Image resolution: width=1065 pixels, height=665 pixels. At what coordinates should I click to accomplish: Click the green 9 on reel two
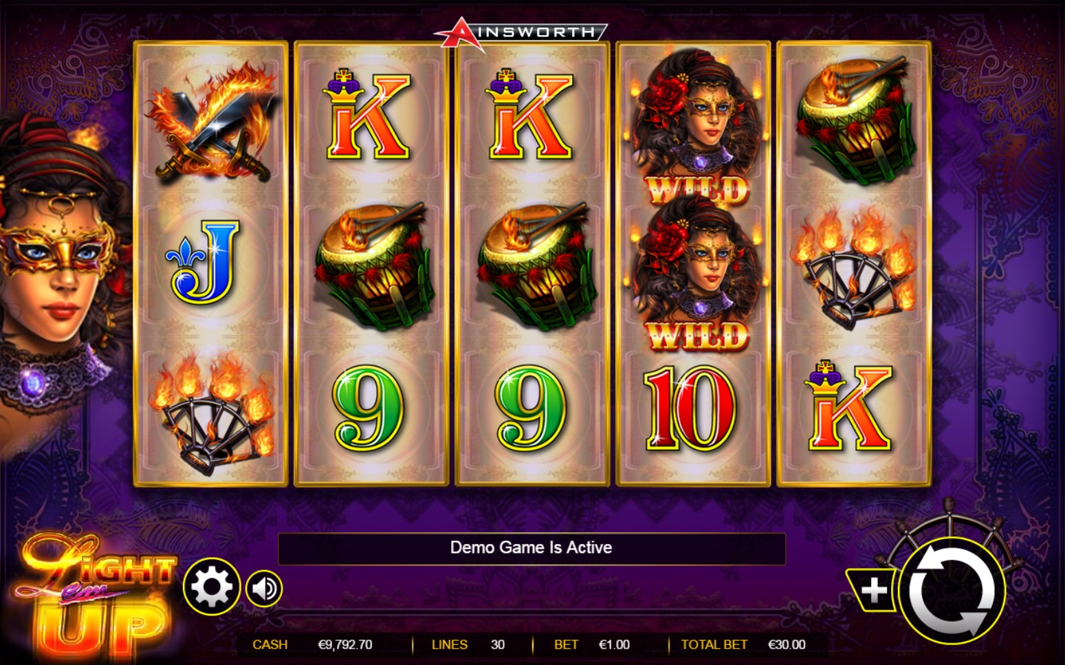(369, 408)
